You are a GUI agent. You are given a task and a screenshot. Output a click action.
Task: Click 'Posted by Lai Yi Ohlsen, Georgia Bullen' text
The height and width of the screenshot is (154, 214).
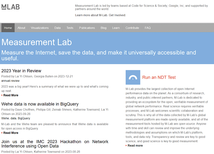27,76
